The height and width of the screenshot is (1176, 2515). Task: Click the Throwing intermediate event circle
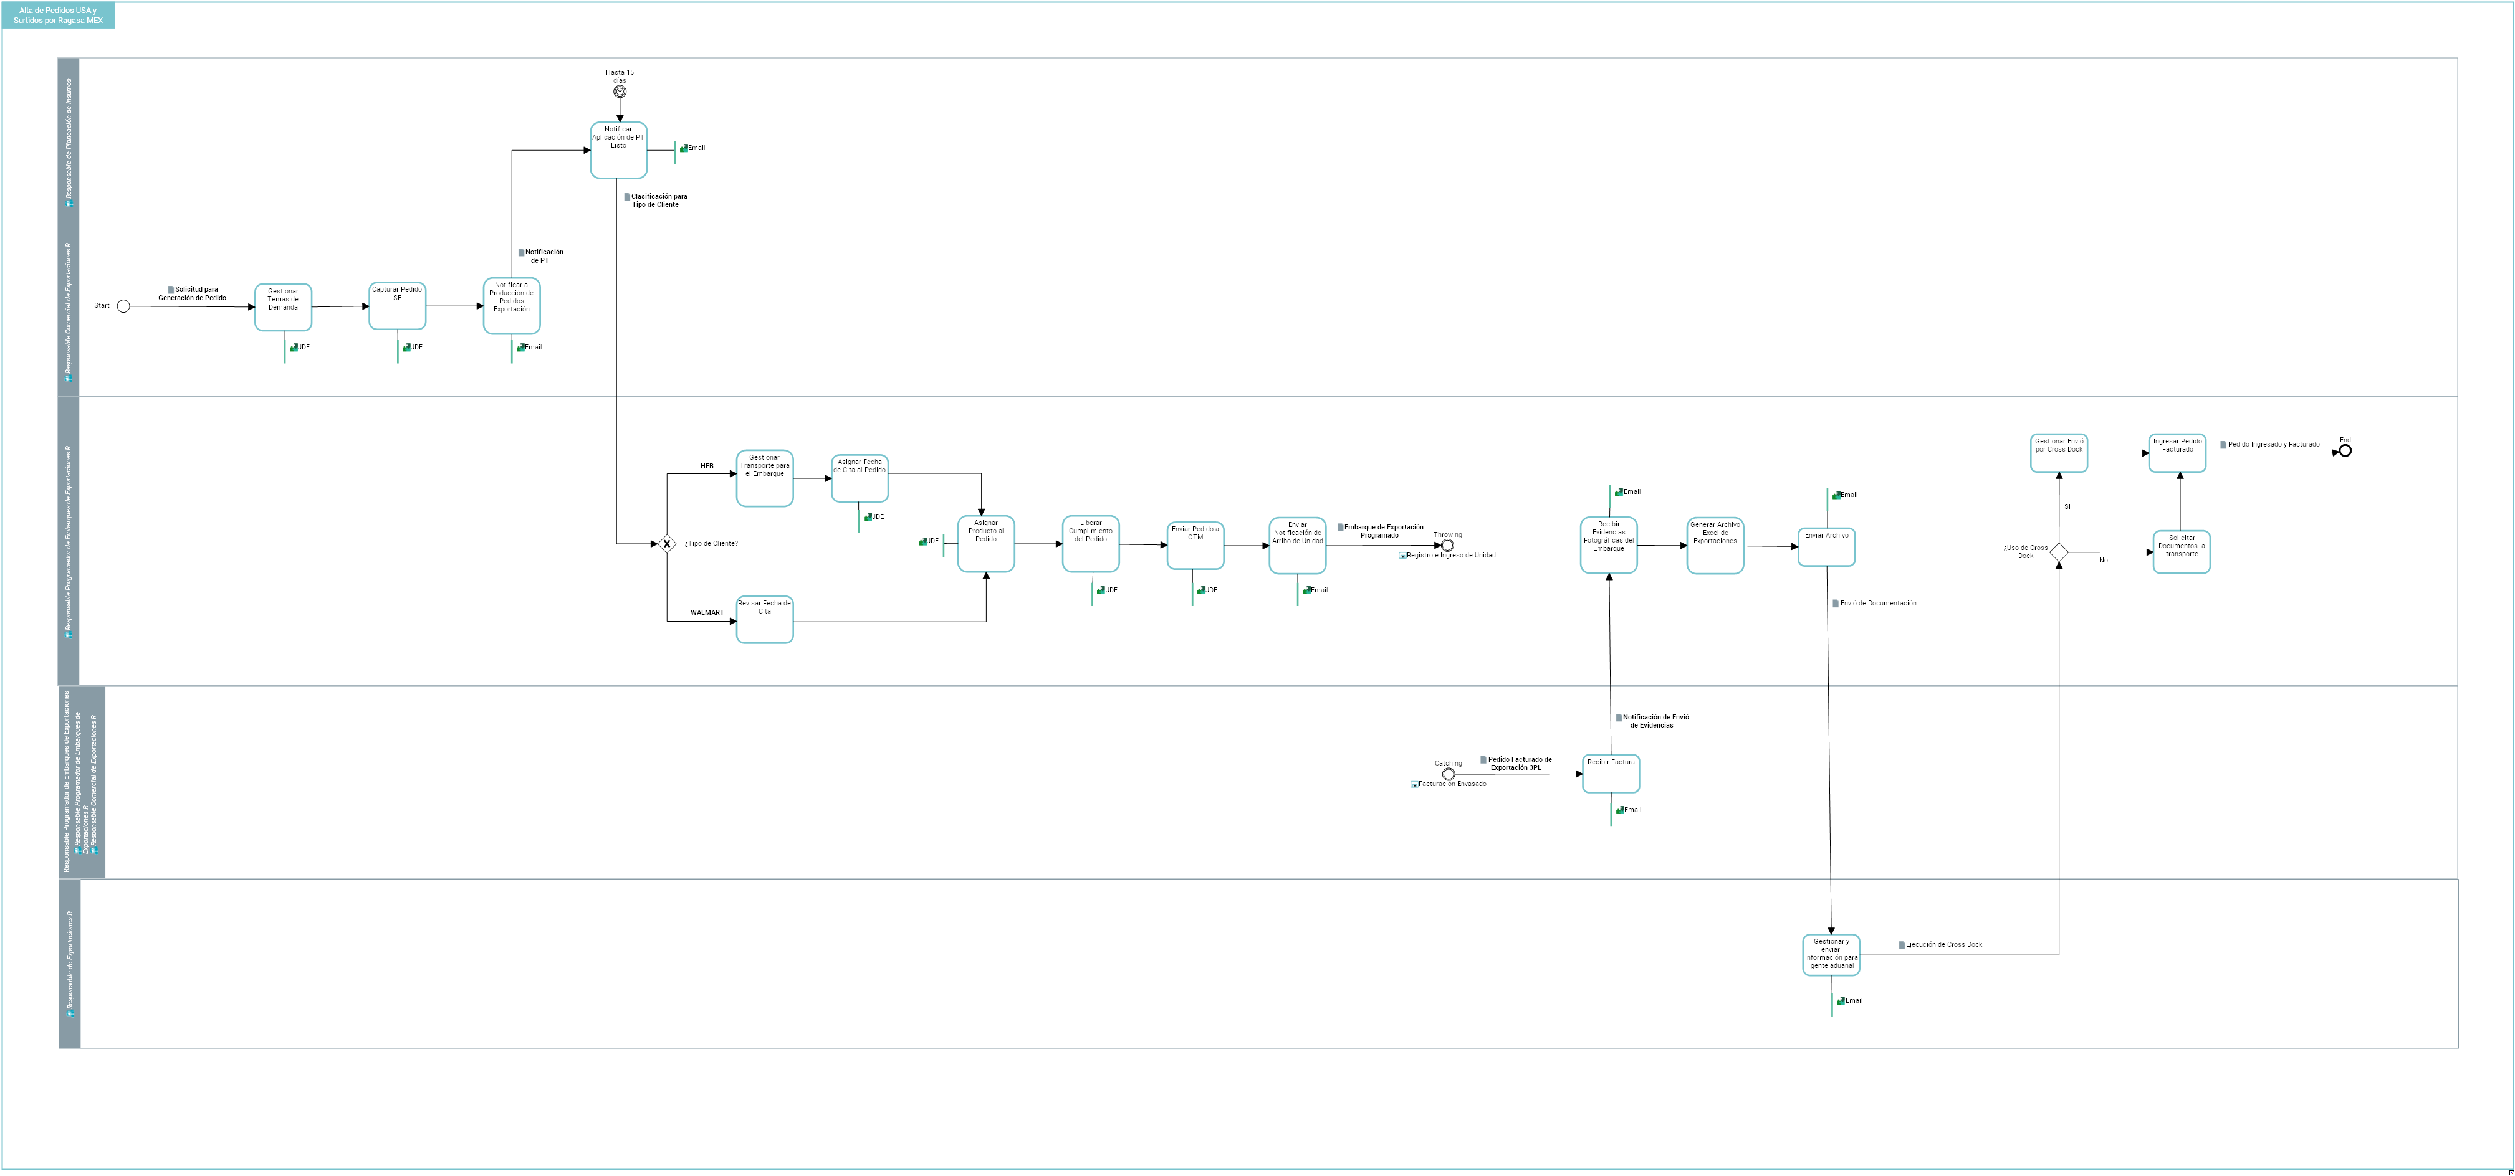[x=1448, y=546]
